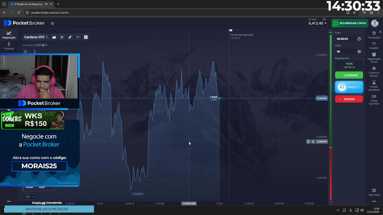Open the Negociação trading section

click(9, 35)
